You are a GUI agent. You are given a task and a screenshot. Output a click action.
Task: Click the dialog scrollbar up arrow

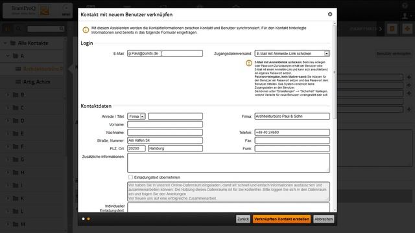click(x=335, y=23)
